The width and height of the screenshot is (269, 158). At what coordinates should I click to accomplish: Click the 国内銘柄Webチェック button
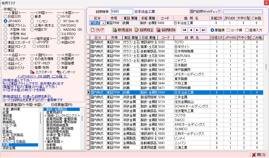pyautogui.click(x=205, y=11)
